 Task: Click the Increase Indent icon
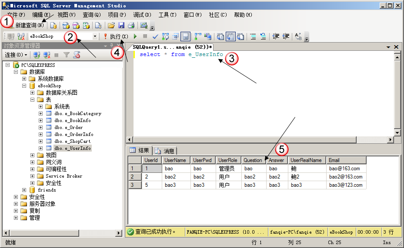(286, 36)
